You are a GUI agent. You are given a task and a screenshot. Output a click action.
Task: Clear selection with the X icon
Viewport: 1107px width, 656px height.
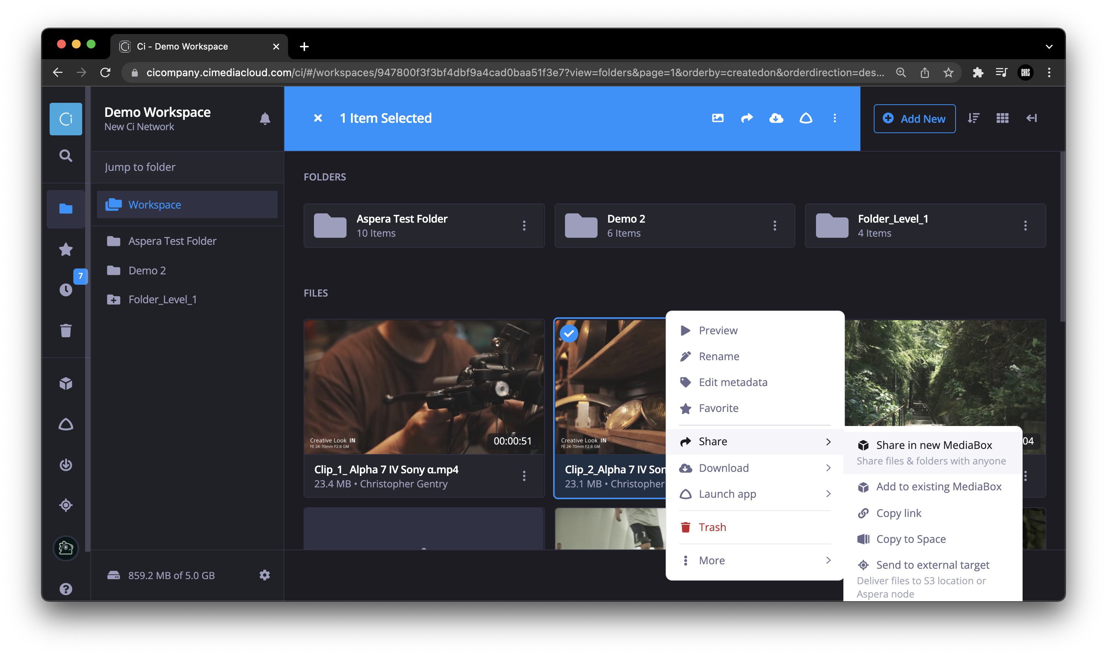tap(318, 118)
